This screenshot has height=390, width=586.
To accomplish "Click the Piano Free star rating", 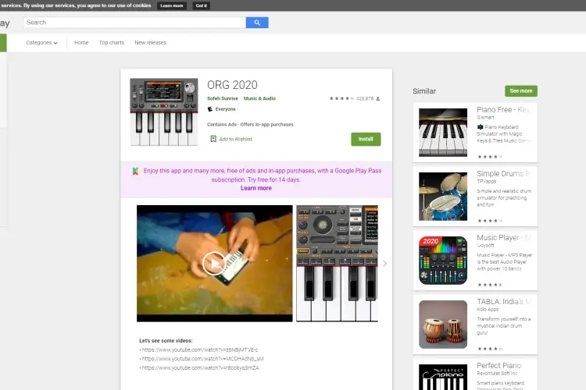I will (490, 157).
